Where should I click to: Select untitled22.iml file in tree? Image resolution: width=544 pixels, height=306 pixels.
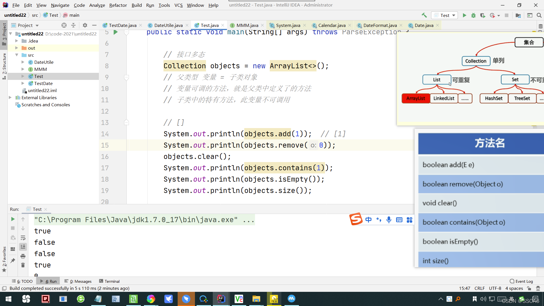42,90
